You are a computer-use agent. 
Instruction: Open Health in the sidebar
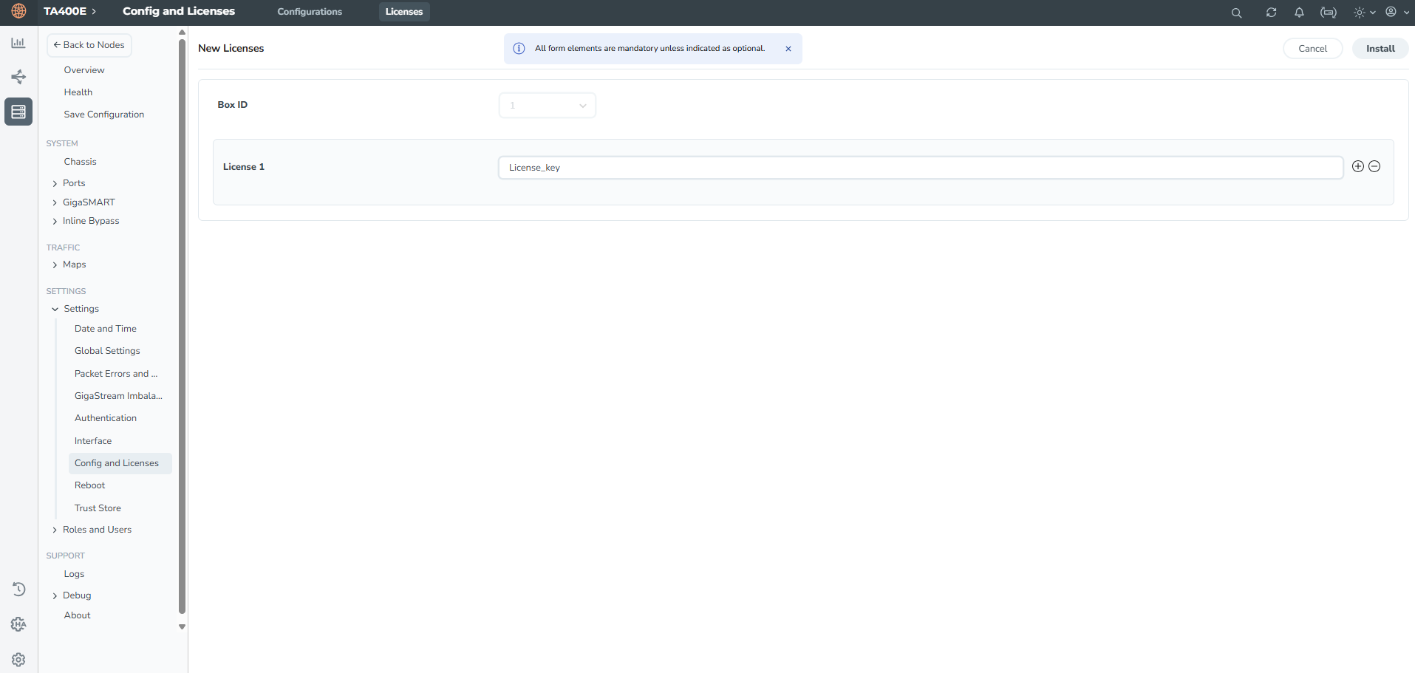tap(78, 92)
